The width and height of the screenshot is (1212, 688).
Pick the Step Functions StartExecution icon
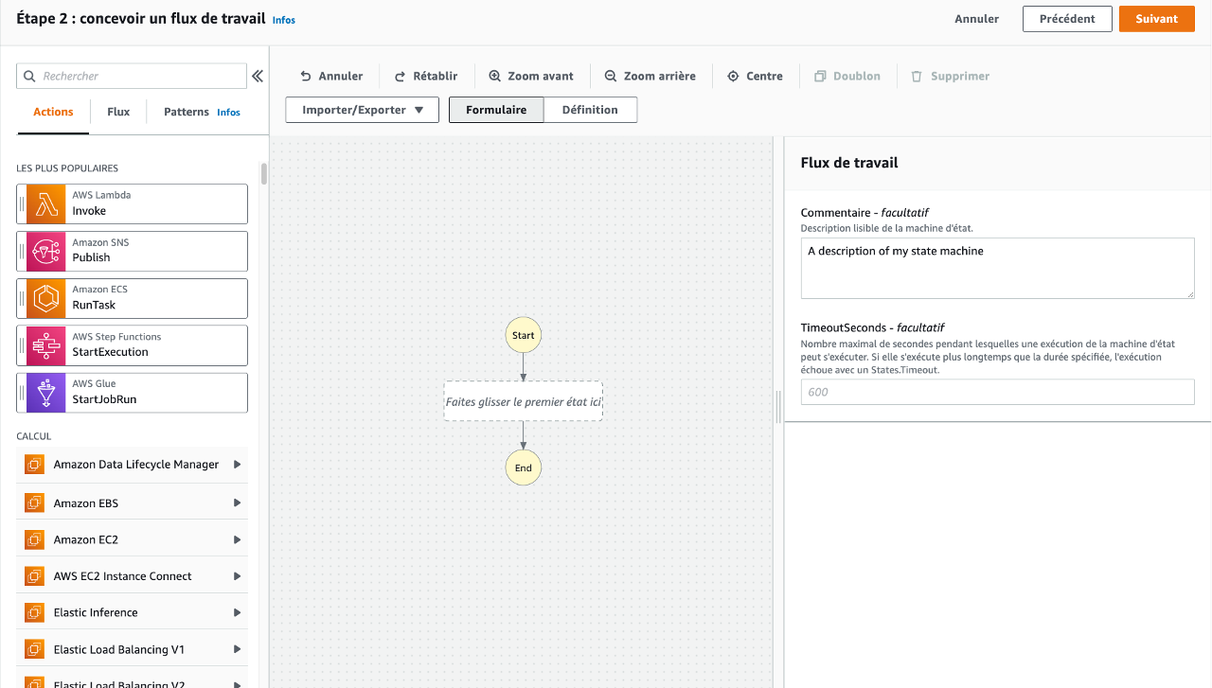coord(45,345)
